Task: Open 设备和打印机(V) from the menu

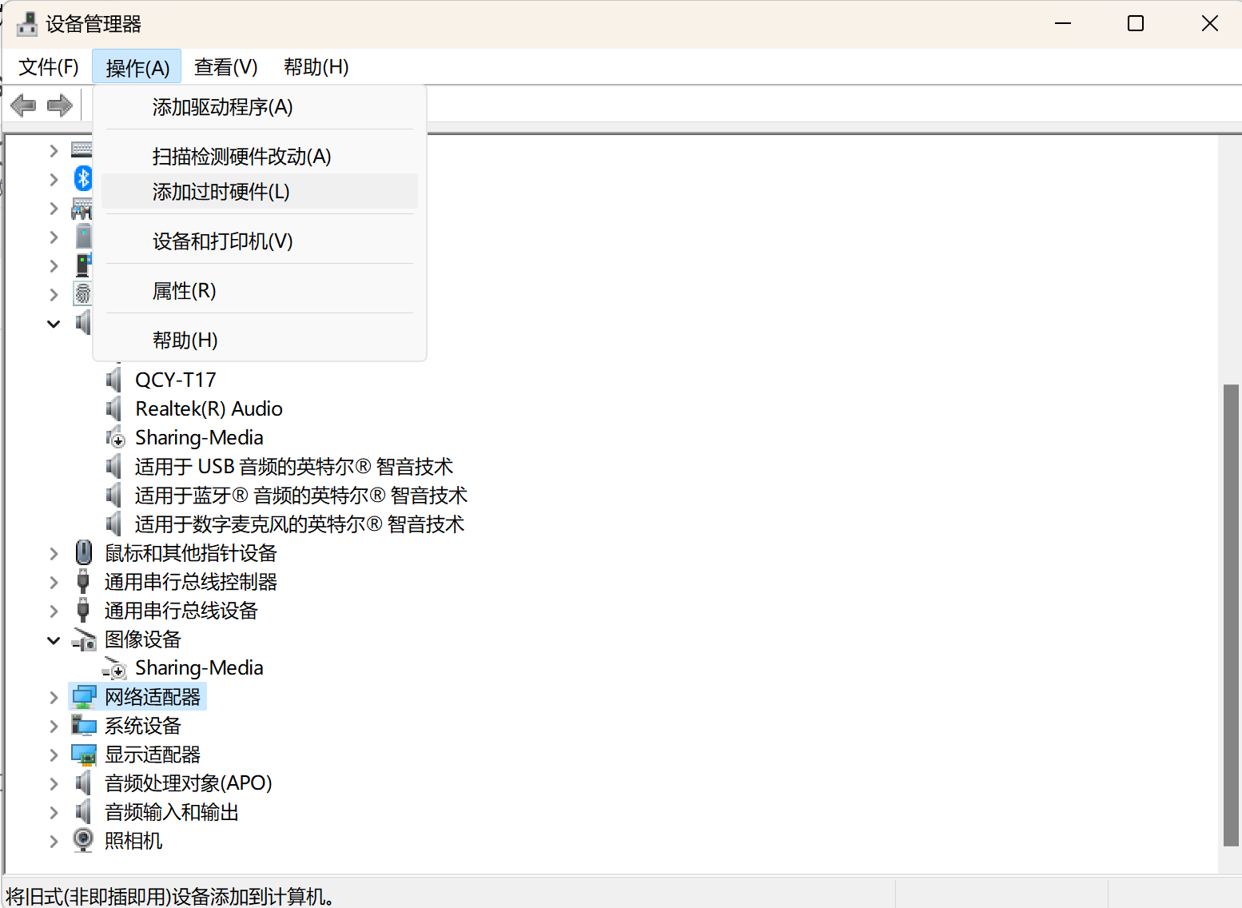Action: (x=260, y=241)
